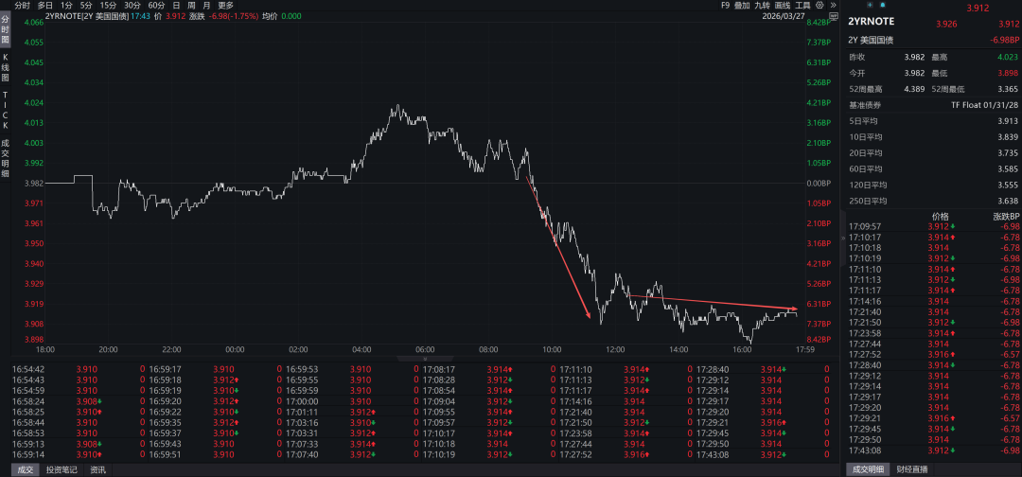Switch to the 60分 interval
This screenshot has width=1022, height=477.
157,5
